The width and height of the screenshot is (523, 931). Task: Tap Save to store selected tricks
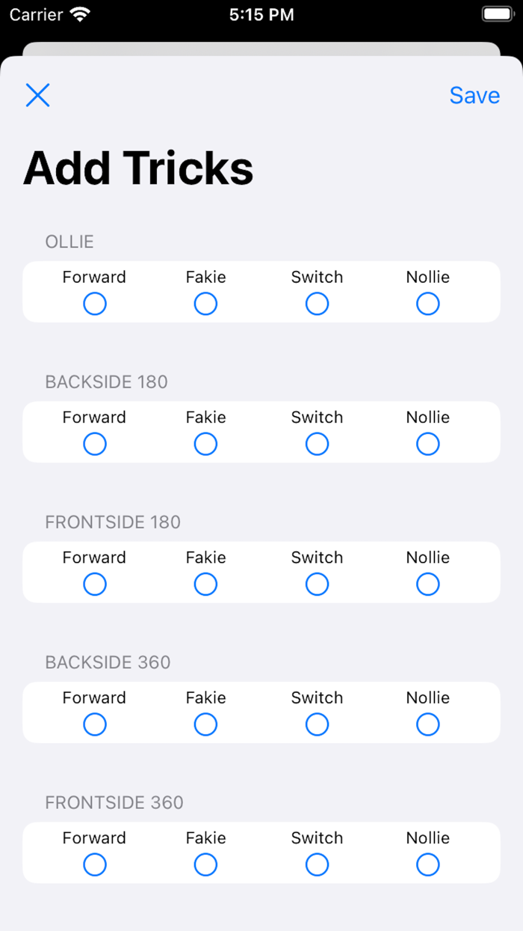pyautogui.click(x=474, y=95)
